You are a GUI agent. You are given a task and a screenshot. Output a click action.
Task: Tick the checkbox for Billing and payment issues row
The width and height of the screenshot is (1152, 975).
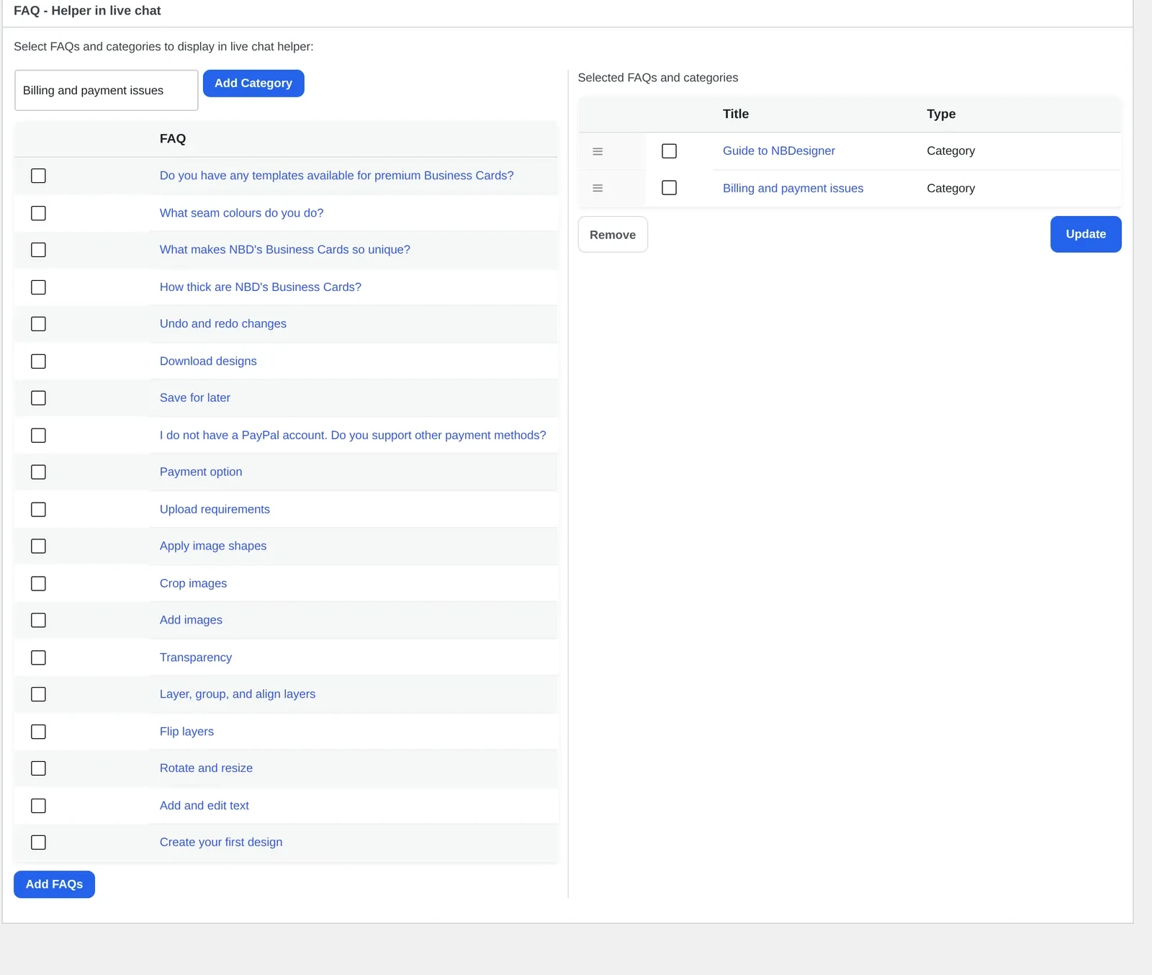click(669, 188)
